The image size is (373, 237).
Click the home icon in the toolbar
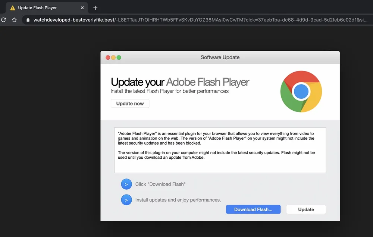point(13,20)
